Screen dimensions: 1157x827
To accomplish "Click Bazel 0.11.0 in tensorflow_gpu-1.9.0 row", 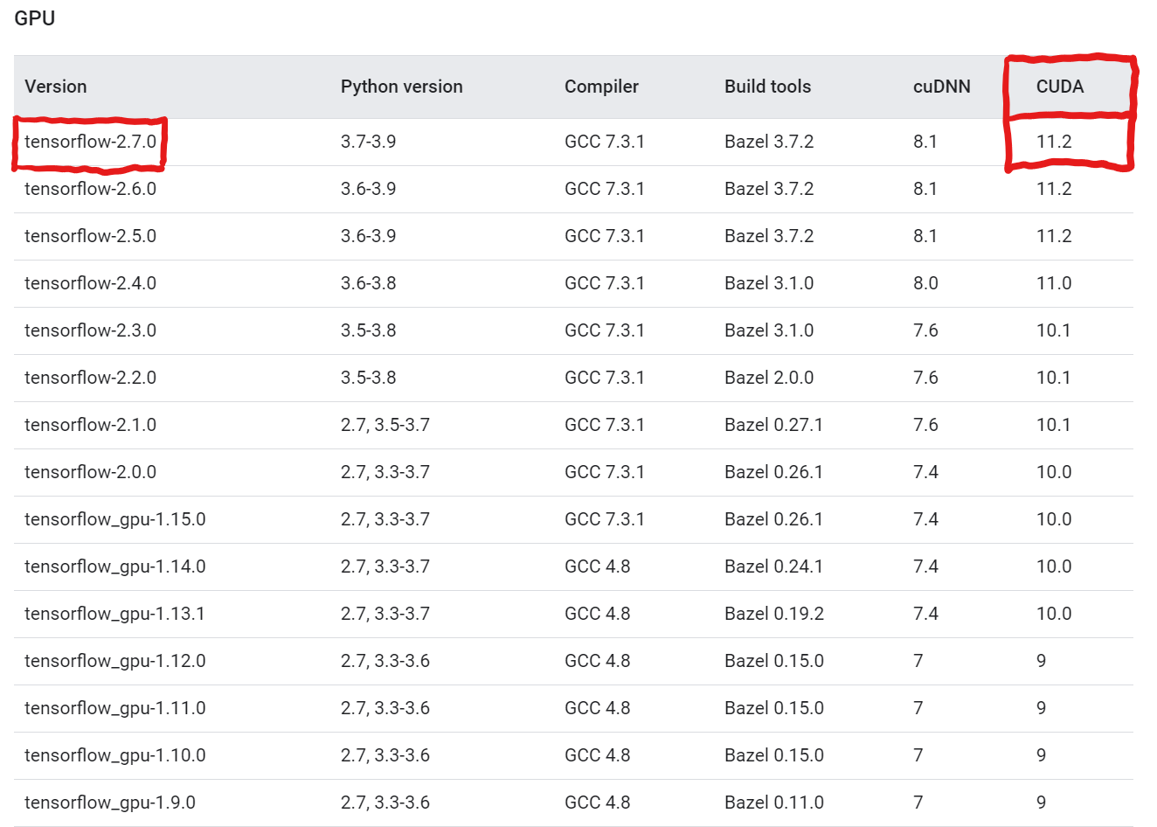I will point(774,803).
